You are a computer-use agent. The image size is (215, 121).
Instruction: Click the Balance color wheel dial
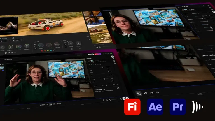19,46
